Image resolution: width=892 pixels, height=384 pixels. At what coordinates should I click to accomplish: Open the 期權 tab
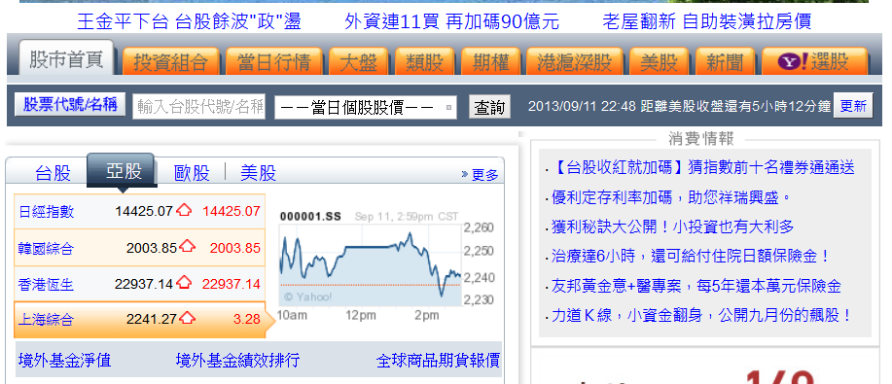click(490, 61)
